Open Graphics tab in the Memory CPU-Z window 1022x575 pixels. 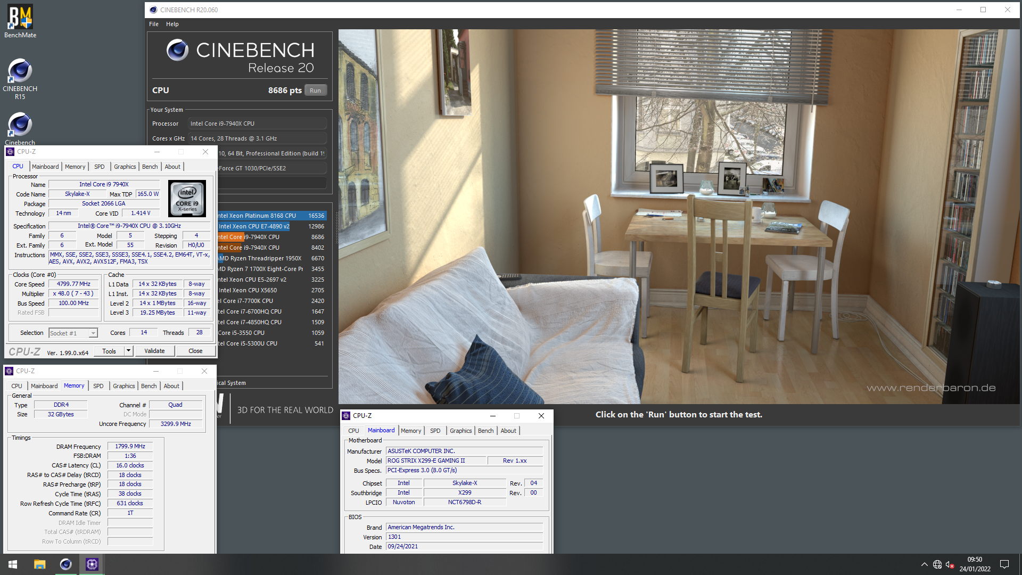point(124,386)
